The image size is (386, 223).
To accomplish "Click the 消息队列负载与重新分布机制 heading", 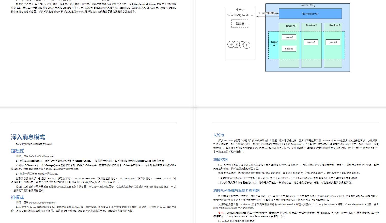I will point(236,191).
